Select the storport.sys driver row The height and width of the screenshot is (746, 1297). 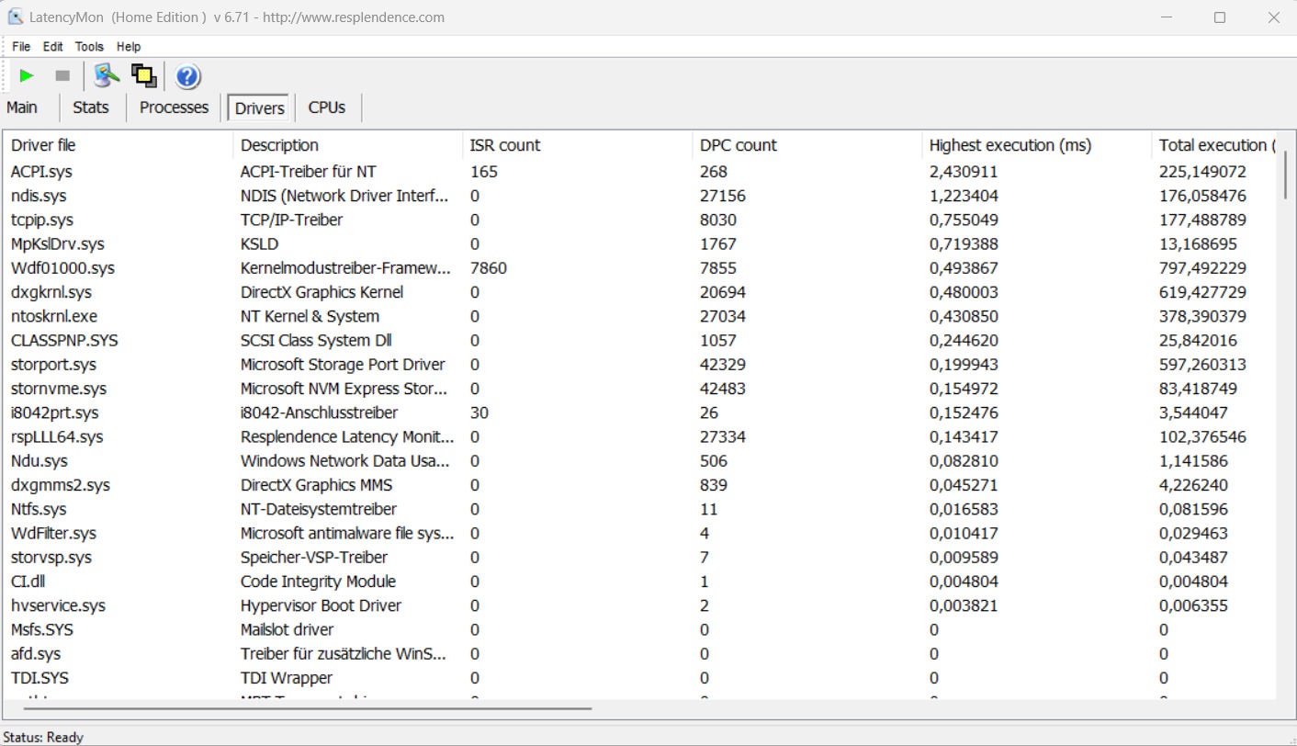click(x=640, y=365)
